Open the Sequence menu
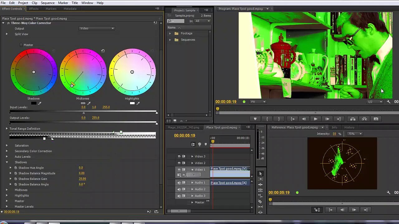This screenshot has width=399, height=224. (x=48, y=3)
